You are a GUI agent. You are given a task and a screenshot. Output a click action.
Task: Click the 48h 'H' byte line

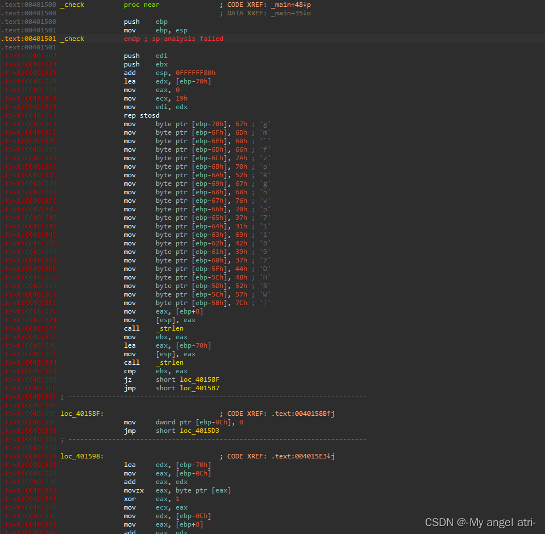tap(197, 277)
